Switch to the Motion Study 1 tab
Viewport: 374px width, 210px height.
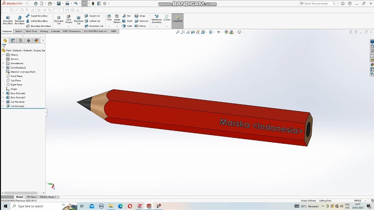pyautogui.click(x=48, y=197)
